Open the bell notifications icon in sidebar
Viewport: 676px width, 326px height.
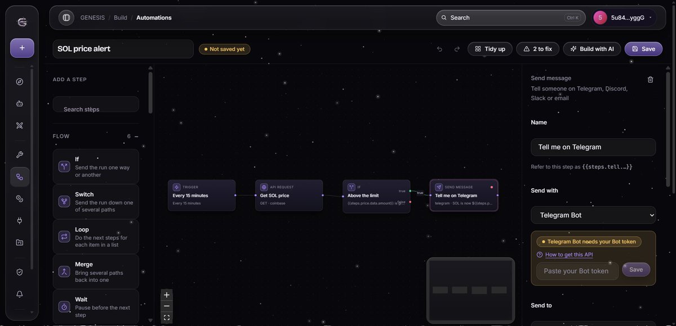(x=20, y=294)
